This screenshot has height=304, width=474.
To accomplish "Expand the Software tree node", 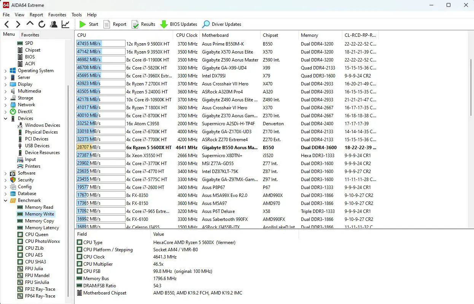I will (6, 173).
